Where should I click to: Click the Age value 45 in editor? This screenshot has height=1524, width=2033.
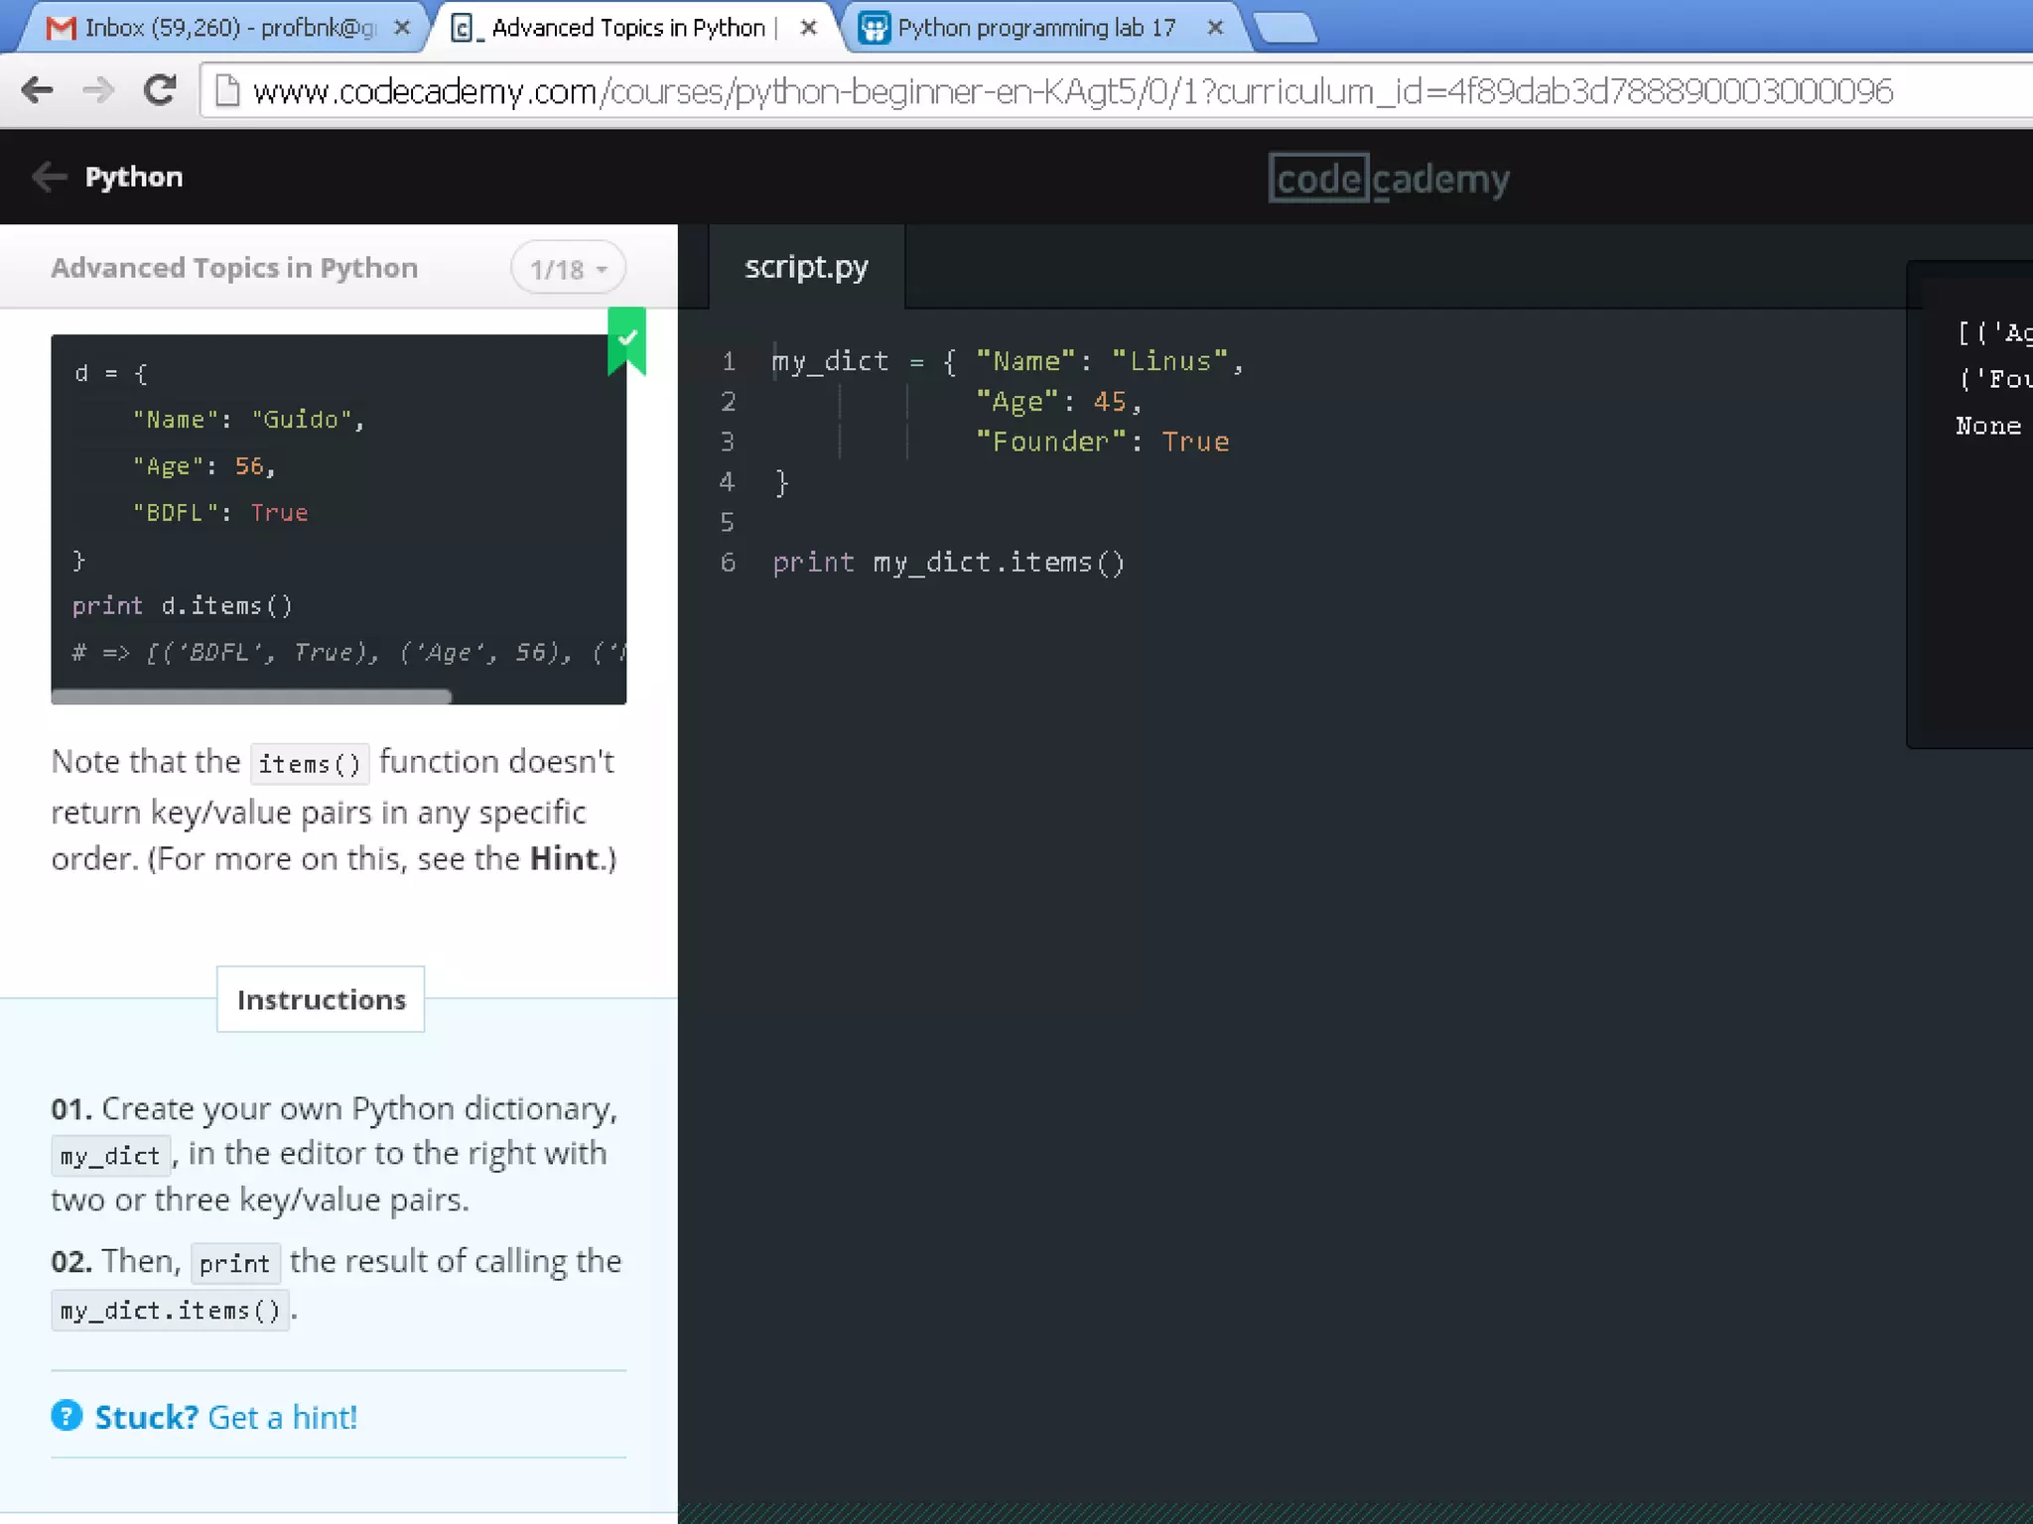[x=1110, y=402]
